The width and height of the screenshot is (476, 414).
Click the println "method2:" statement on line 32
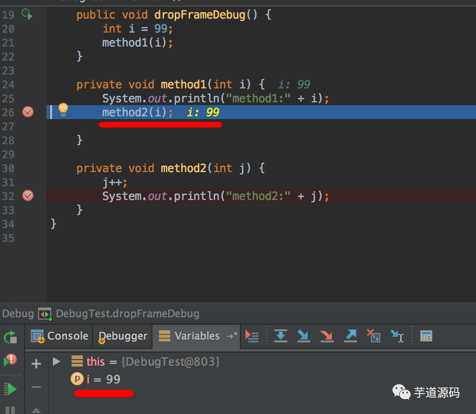click(216, 196)
